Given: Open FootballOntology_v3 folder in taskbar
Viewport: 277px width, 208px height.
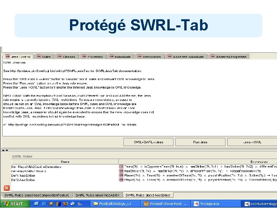Looking at the screenshot, I should click(x=115, y=204).
